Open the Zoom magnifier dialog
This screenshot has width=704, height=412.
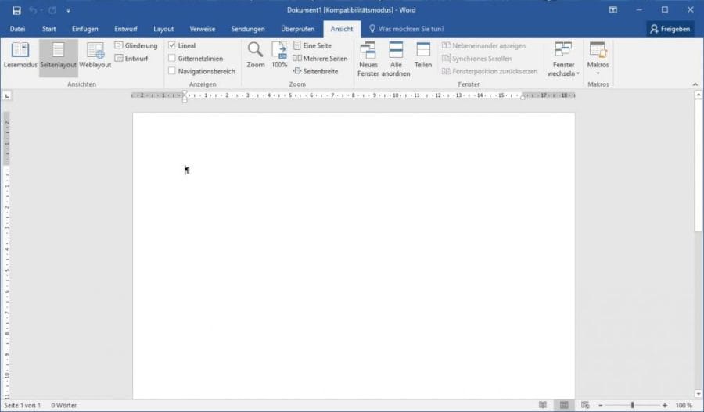pyautogui.click(x=256, y=56)
